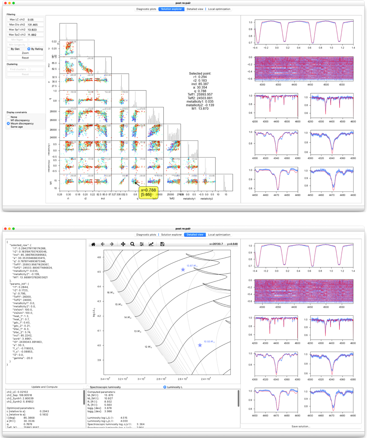Screen dimensions: 367x438
Task: Open the configure subplots sliders icon
Action: pyautogui.click(x=142, y=244)
